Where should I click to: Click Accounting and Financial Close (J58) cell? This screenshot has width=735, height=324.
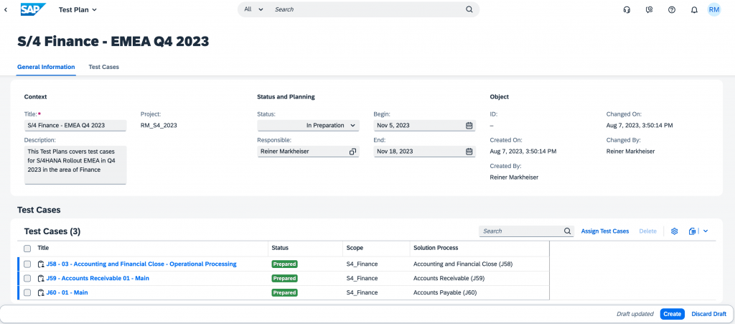(x=463, y=264)
